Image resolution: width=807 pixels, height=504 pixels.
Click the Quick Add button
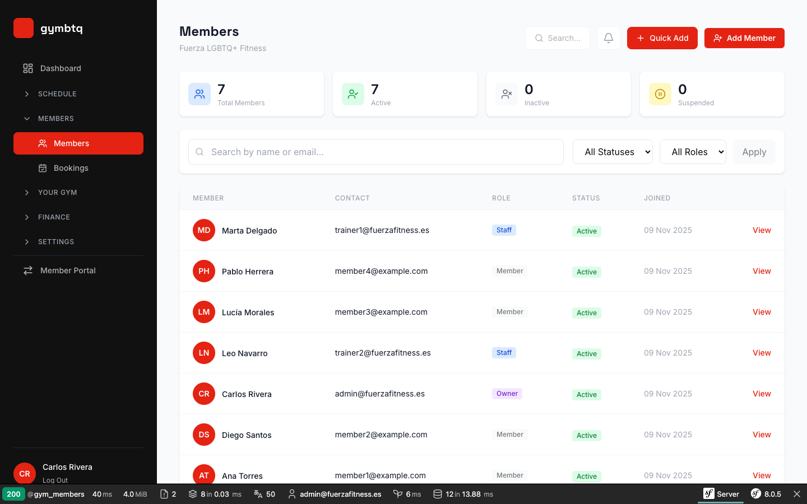(662, 38)
